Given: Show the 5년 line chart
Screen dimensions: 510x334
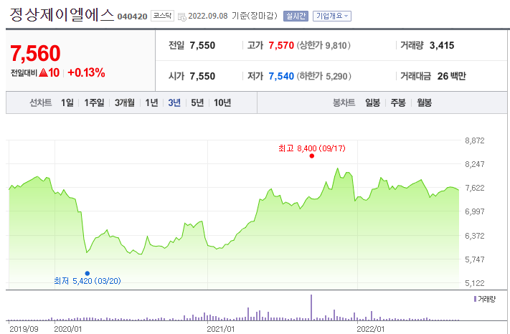Looking at the screenshot, I should (x=197, y=102).
